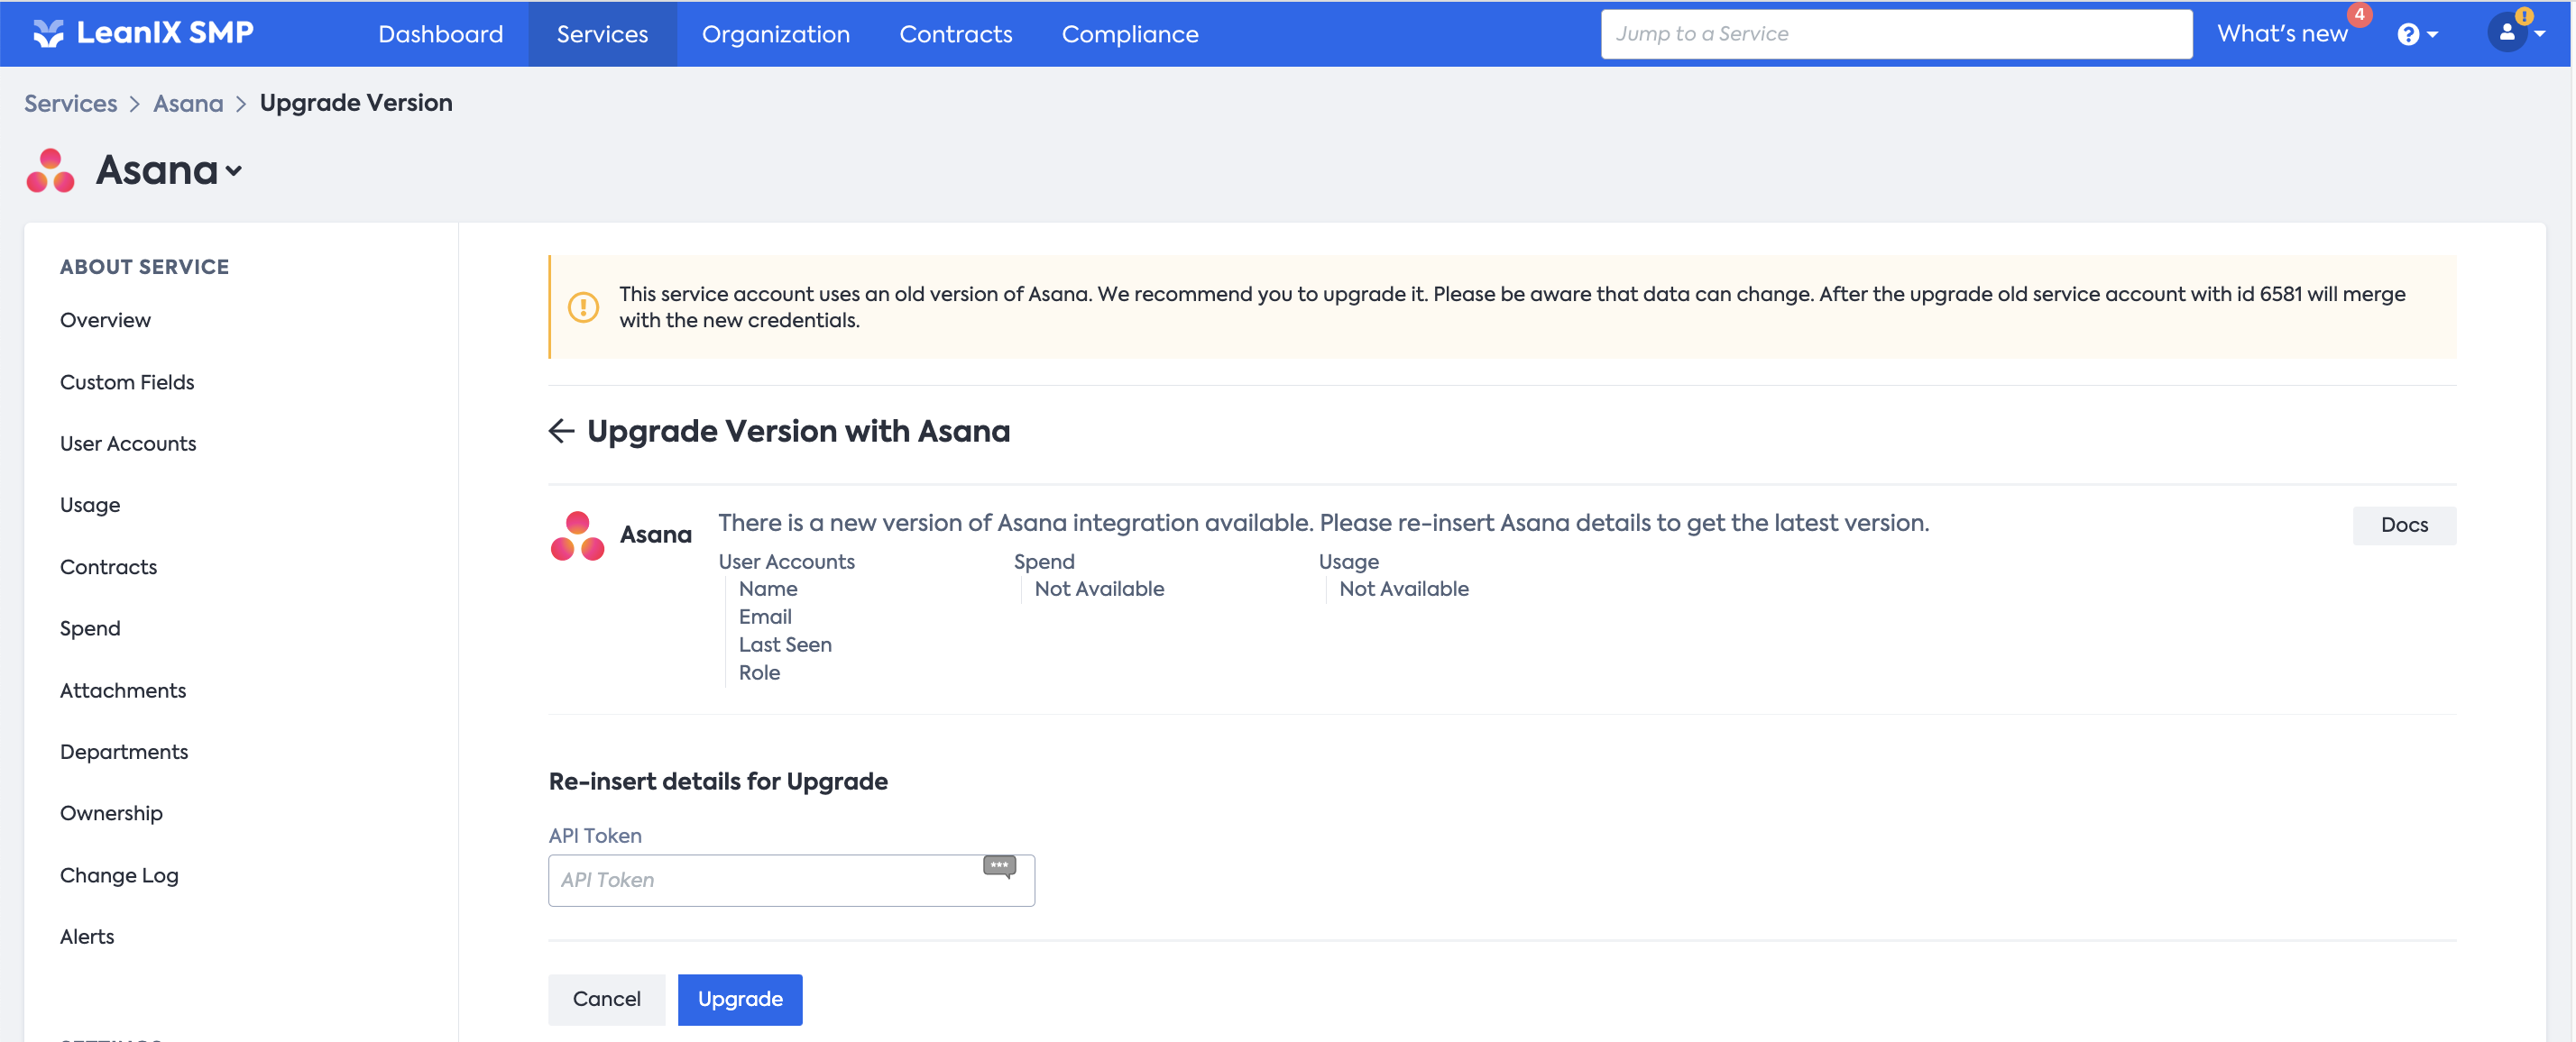The width and height of the screenshot is (2576, 1042).
Task: Click the orange warning icon in alert banner
Action: [x=583, y=306]
